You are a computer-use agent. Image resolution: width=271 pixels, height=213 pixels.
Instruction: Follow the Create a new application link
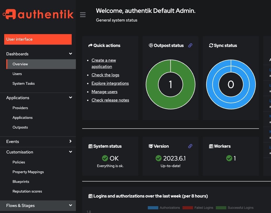tap(104, 63)
